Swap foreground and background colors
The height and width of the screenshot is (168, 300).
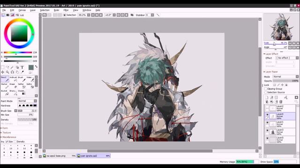(36, 67)
